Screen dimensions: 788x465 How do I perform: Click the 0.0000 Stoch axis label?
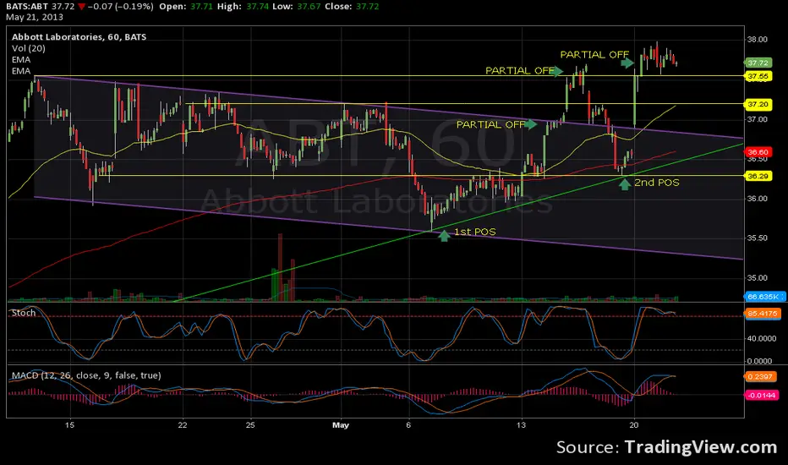click(759, 361)
